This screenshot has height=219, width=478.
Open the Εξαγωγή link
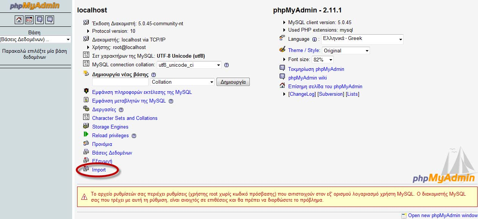(x=102, y=161)
